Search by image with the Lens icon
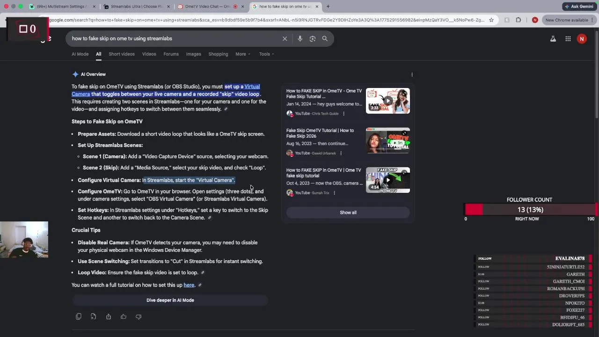 pyautogui.click(x=313, y=38)
